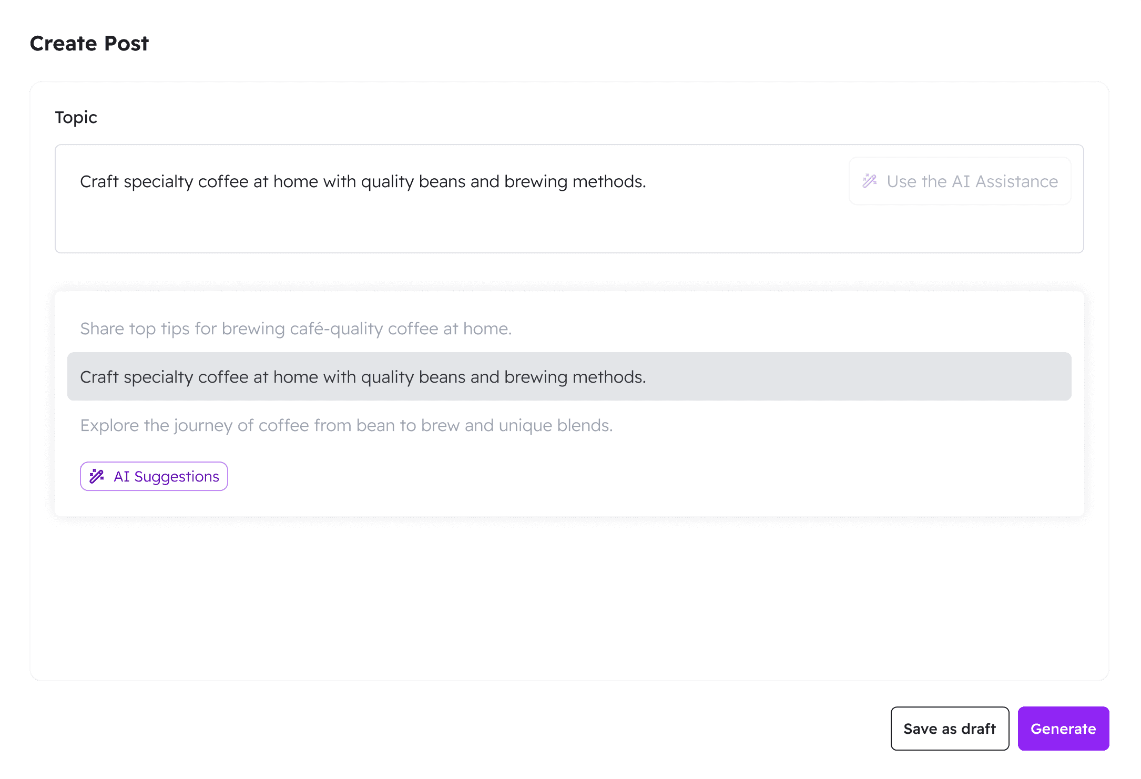Save the post as draft

pyautogui.click(x=950, y=729)
